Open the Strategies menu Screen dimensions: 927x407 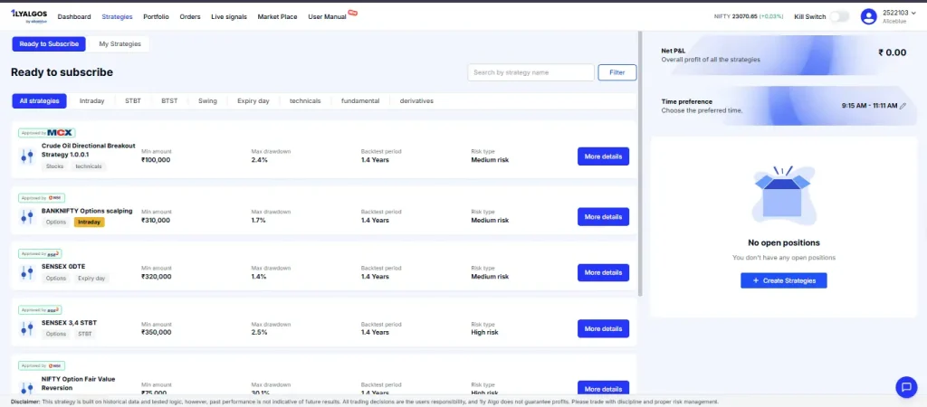pos(117,17)
